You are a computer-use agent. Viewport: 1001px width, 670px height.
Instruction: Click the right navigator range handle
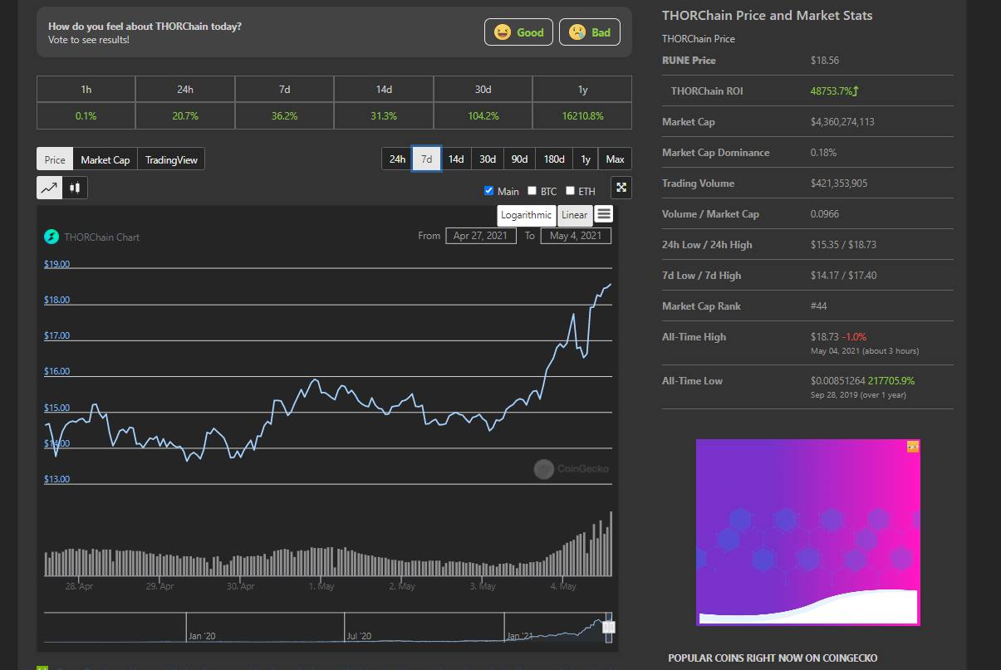(608, 628)
